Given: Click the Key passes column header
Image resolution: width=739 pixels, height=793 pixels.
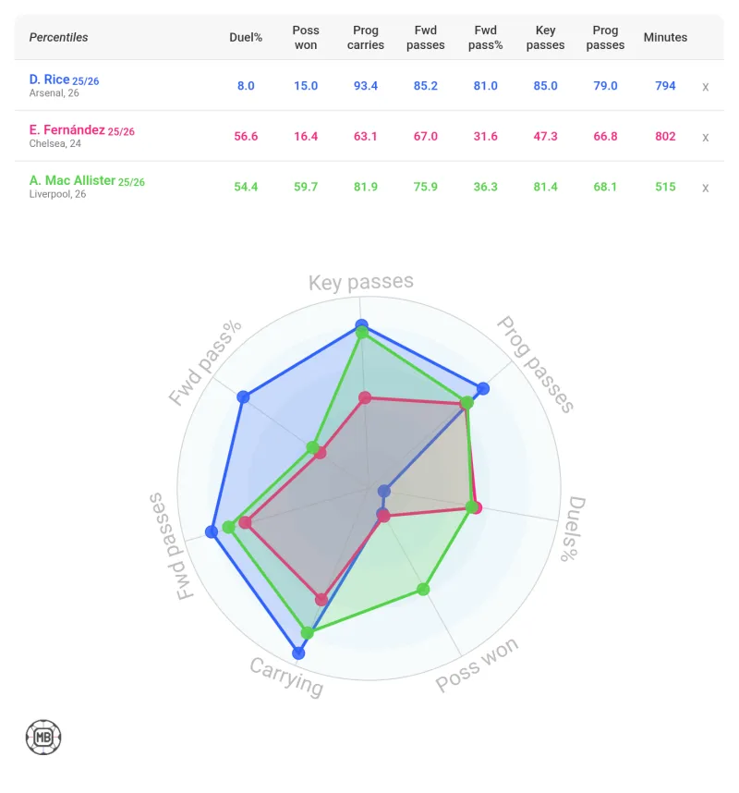Looking at the screenshot, I should [544, 38].
